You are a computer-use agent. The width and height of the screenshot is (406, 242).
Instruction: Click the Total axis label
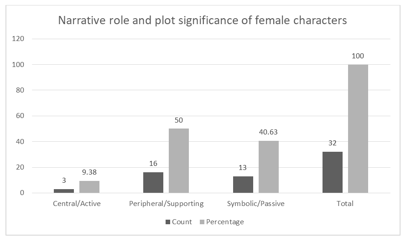pos(345,204)
